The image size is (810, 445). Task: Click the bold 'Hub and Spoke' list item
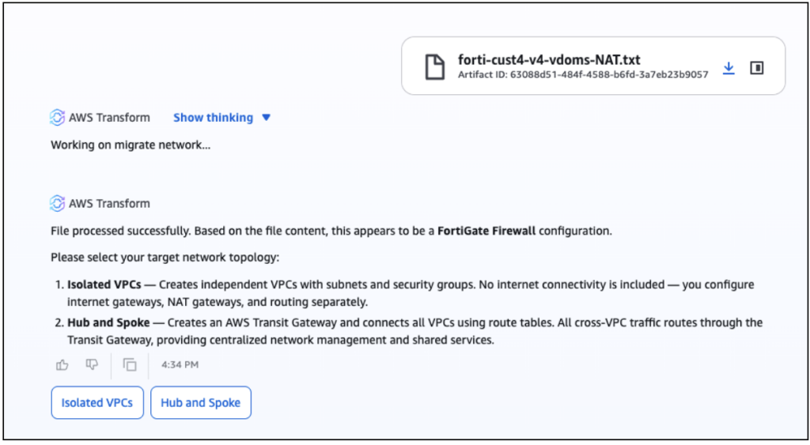108,322
